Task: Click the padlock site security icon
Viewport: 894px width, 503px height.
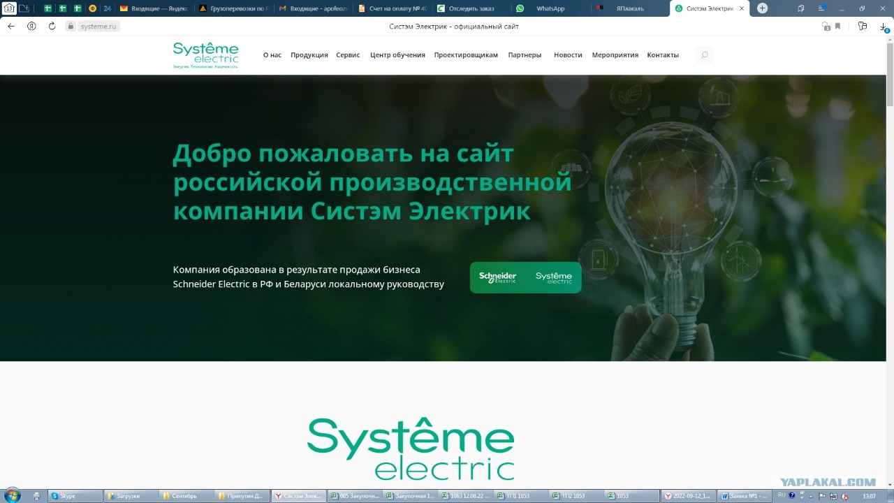Action: point(71,26)
